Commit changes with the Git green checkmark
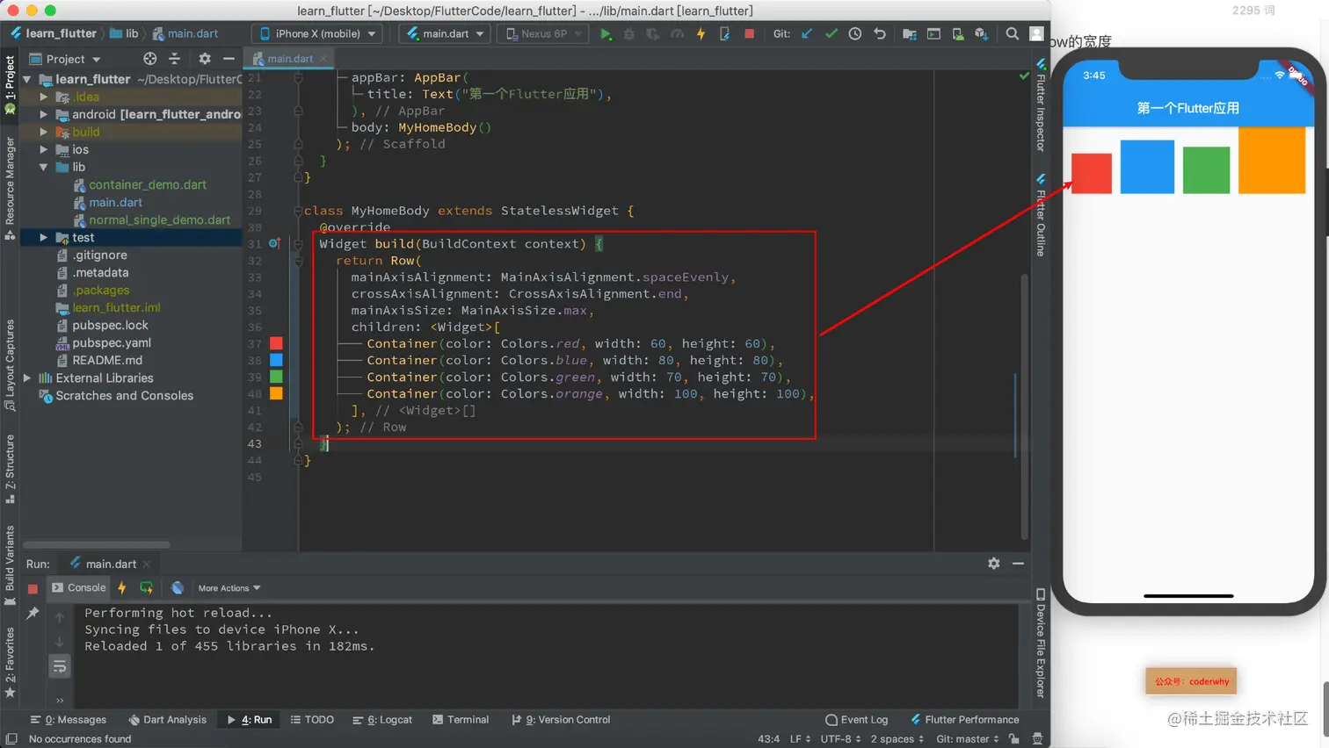The image size is (1329, 748). point(831,34)
